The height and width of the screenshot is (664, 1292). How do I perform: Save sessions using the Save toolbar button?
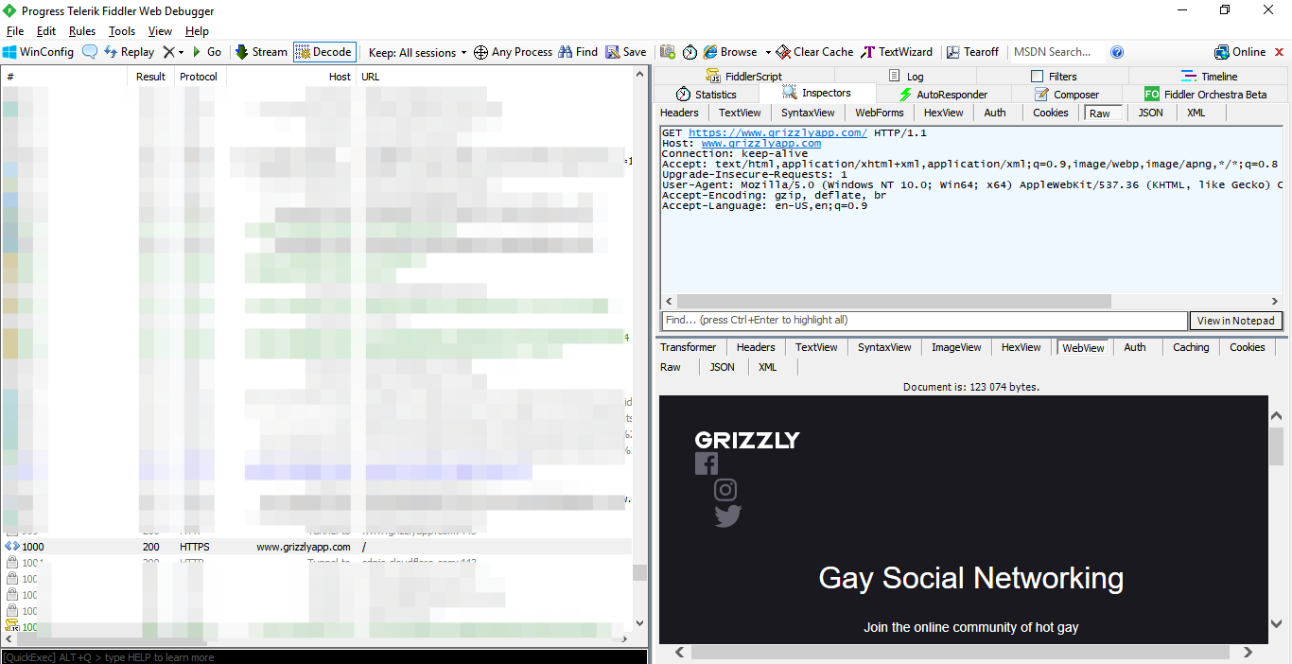pos(626,52)
